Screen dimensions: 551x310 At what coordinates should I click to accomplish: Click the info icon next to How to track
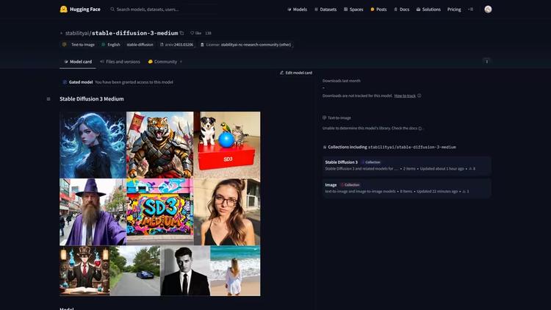[x=419, y=95]
